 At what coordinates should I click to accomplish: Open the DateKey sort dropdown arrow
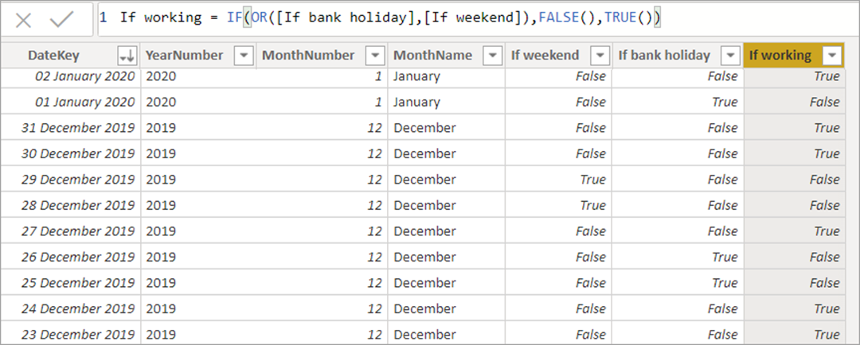click(126, 56)
